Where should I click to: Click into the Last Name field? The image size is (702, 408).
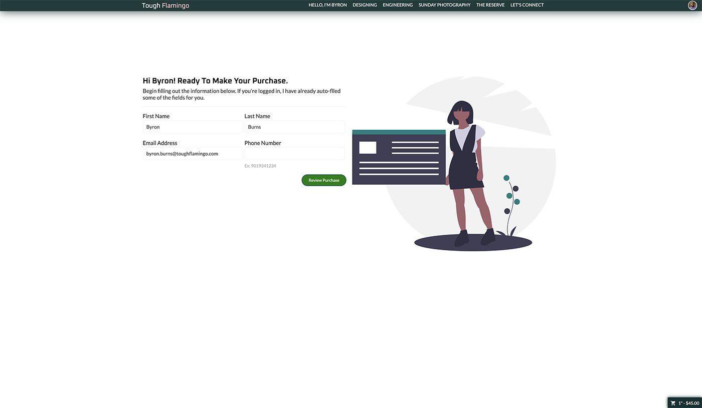tap(294, 127)
